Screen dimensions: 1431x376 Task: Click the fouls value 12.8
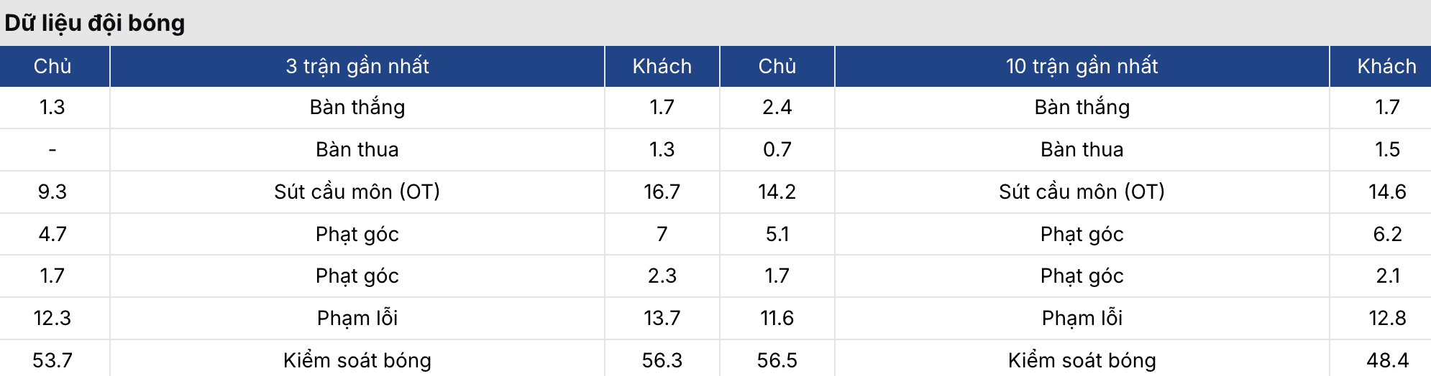coord(1386,318)
